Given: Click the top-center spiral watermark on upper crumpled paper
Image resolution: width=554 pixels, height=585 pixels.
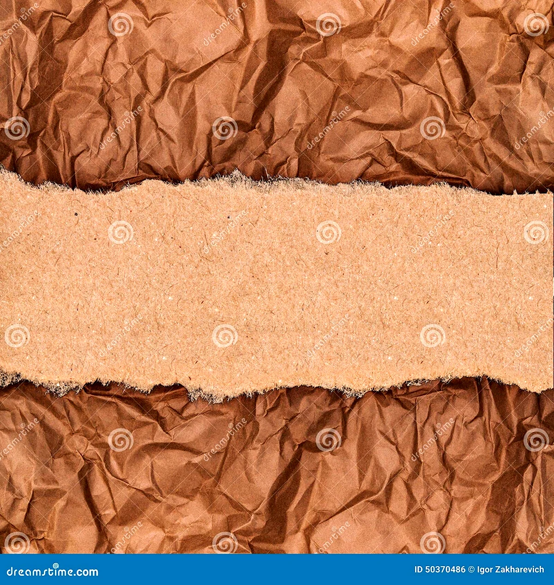Looking at the screenshot, I should [328, 24].
